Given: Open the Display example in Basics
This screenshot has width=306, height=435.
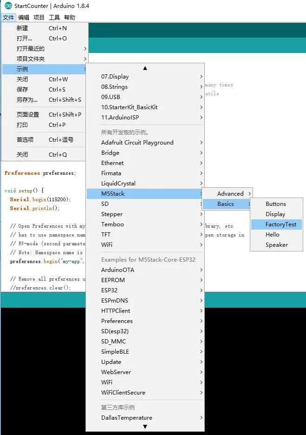Looking at the screenshot, I should 276,214.
